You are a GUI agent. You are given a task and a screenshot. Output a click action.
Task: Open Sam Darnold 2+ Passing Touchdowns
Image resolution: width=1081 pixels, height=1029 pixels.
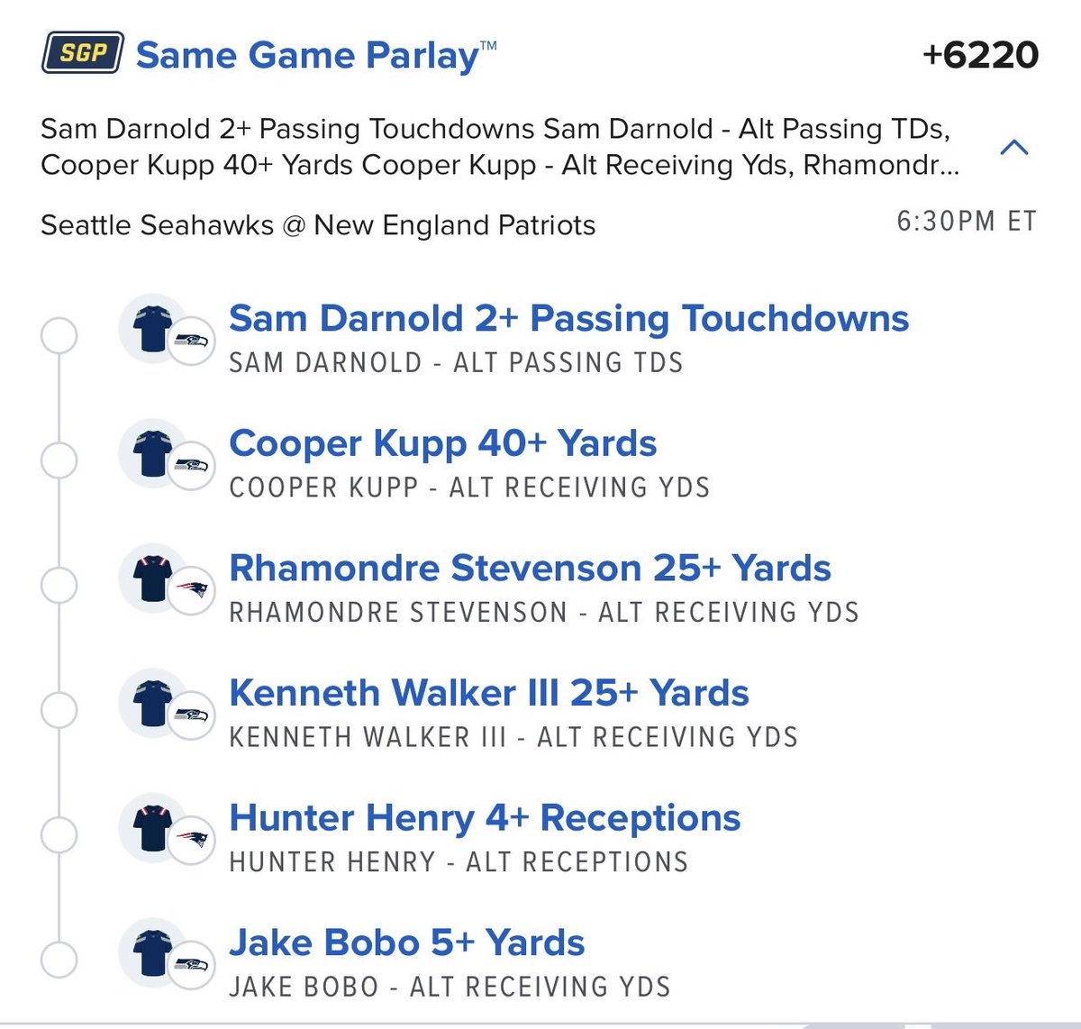568,319
